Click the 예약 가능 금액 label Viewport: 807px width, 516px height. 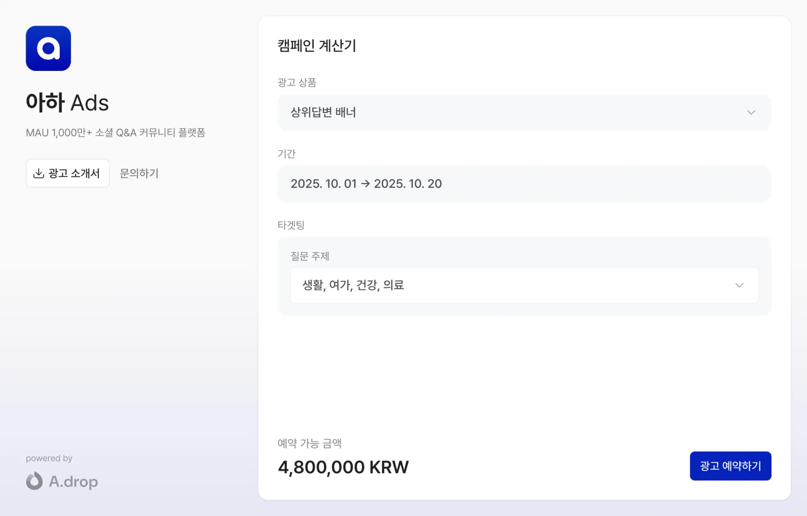tap(309, 443)
